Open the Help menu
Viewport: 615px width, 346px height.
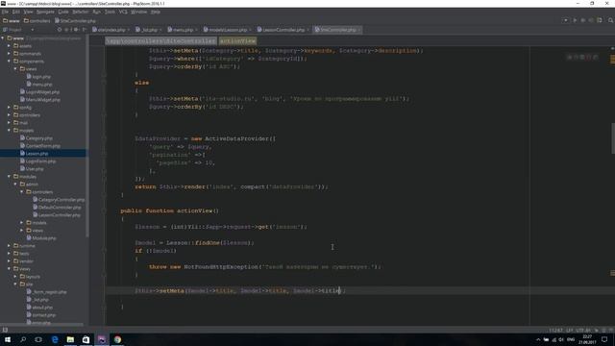(156, 12)
